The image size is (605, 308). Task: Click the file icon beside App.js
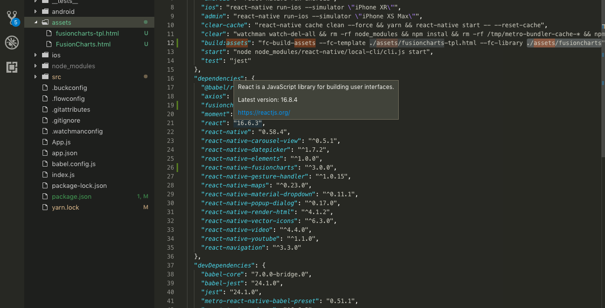tap(45, 142)
